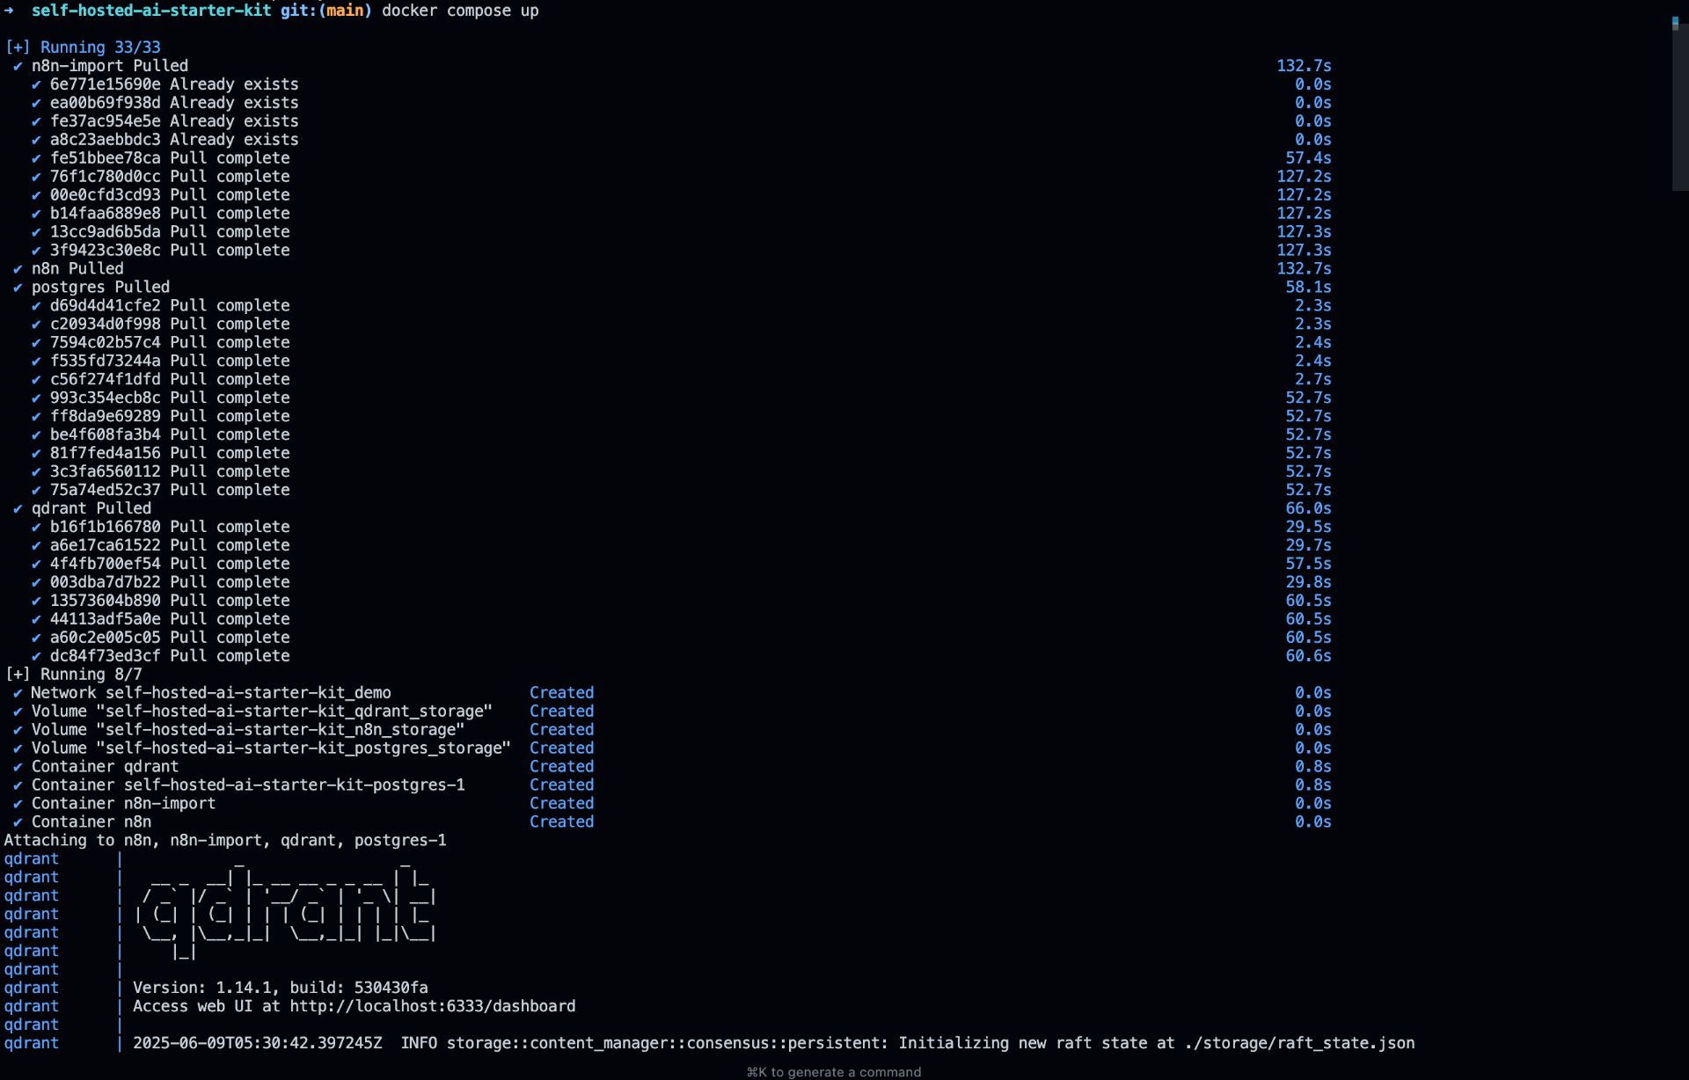Image resolution: width=1689 pixels, height=1080 pixels.
Task: Click the 'Attaching to n8n, n8n-import' line
Action: tap(225, 842)
